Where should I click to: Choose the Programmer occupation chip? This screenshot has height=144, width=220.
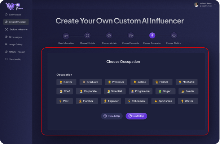pos(141,91)
